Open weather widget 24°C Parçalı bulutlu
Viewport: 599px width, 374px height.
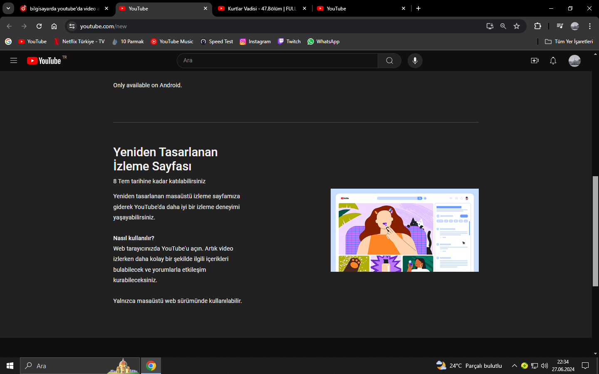pos(469,366)
